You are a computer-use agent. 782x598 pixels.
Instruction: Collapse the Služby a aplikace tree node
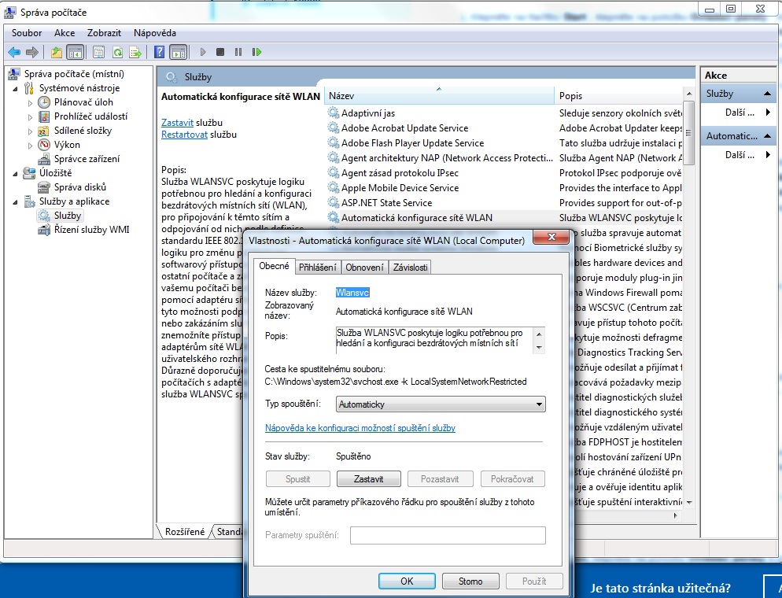(16, 202)
